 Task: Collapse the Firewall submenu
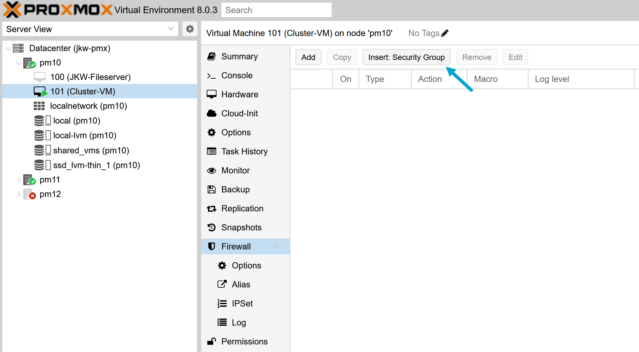tap(277, 246)
